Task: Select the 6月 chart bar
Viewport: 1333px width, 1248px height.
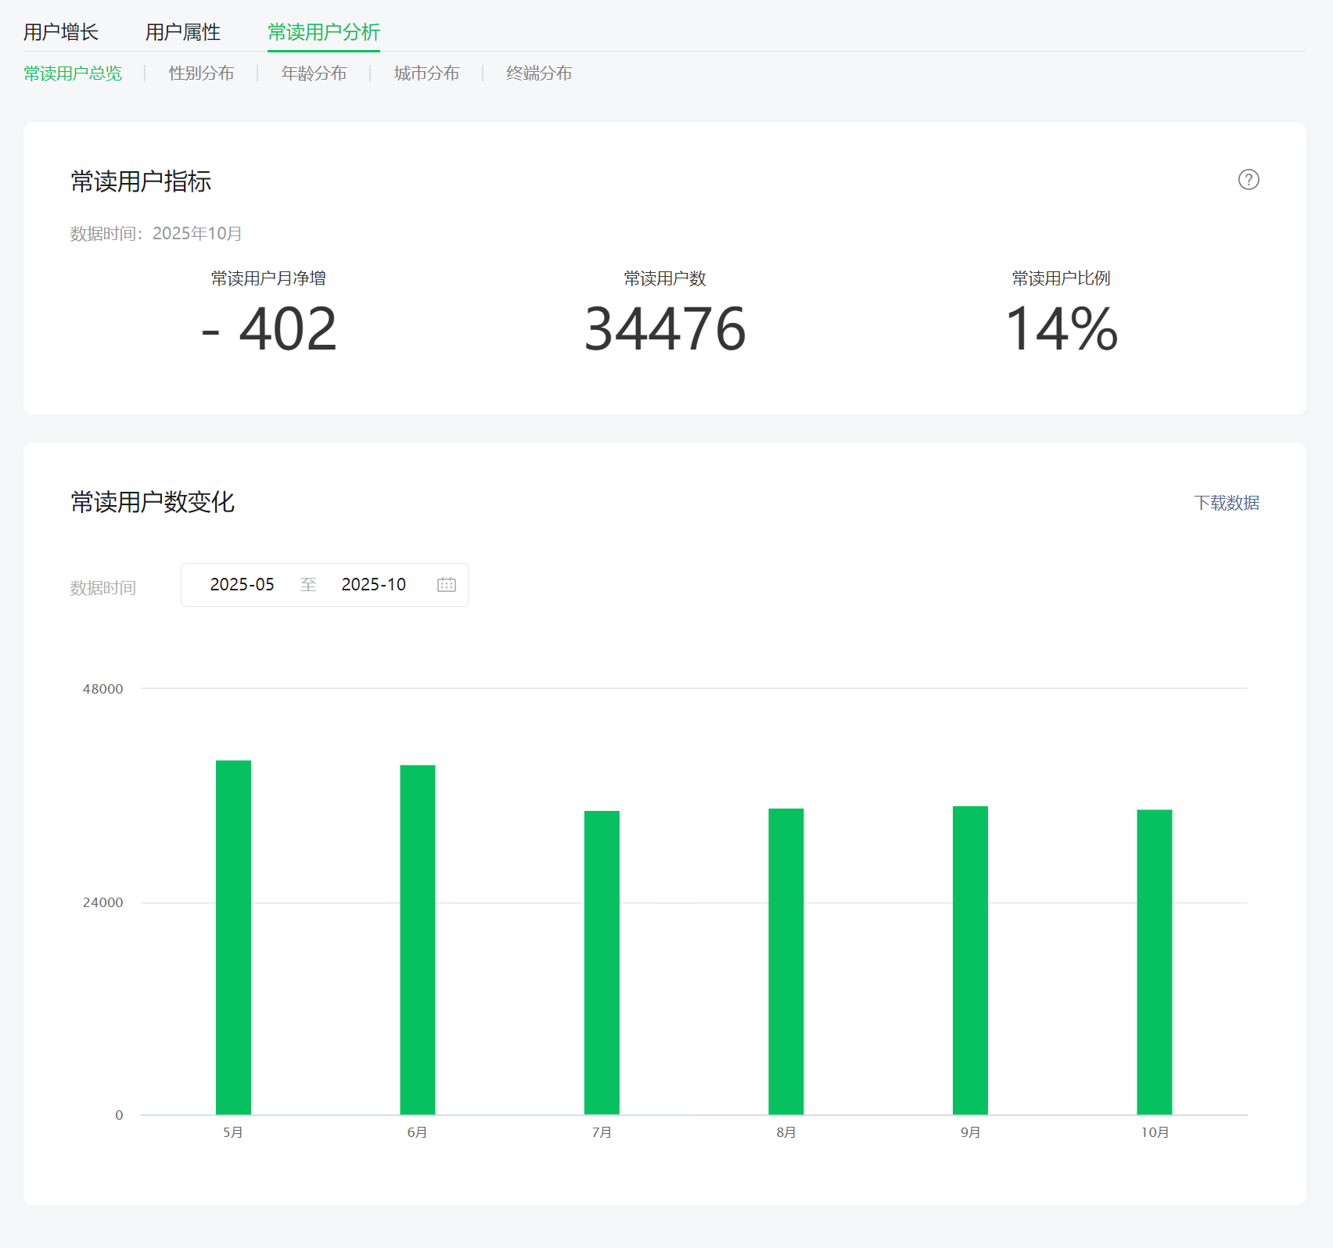Action: coord(418,939)
